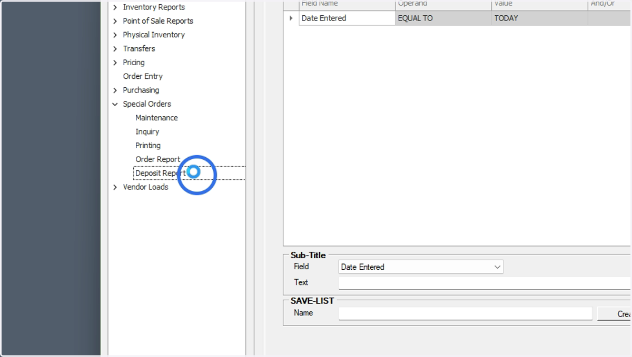
Task: Click the EQUAL TO operand cell
Action: click(443, 18)
